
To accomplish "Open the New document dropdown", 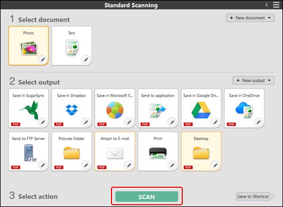I will [250, 18].
